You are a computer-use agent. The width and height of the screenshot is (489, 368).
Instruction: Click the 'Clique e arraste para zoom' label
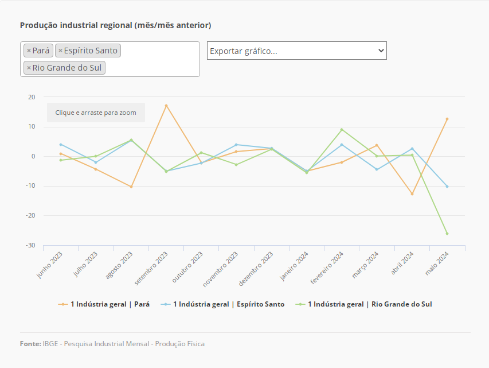click(96, 113)
